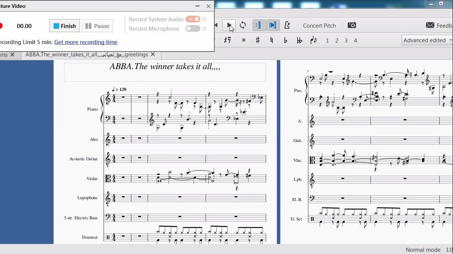Select the El. B. label on second page
Viewport: 453px width, 254px height.
297,199
